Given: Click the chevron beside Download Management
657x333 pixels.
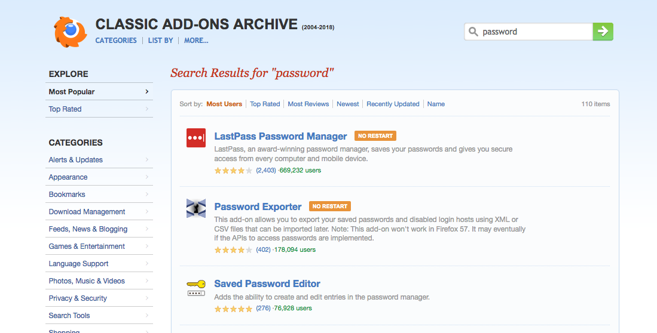Looking at the screenshot, I should [147, 211].
